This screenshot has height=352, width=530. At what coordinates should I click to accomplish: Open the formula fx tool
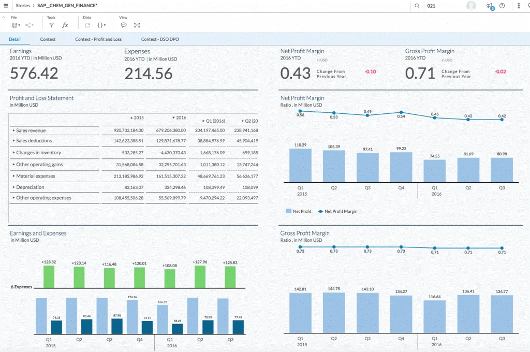click(x=65, y=25)
